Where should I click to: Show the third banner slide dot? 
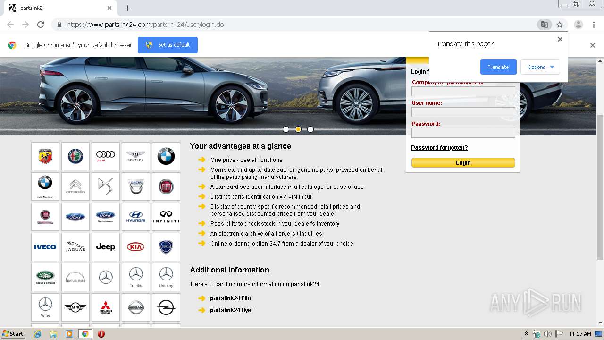(x=310, y=129)
